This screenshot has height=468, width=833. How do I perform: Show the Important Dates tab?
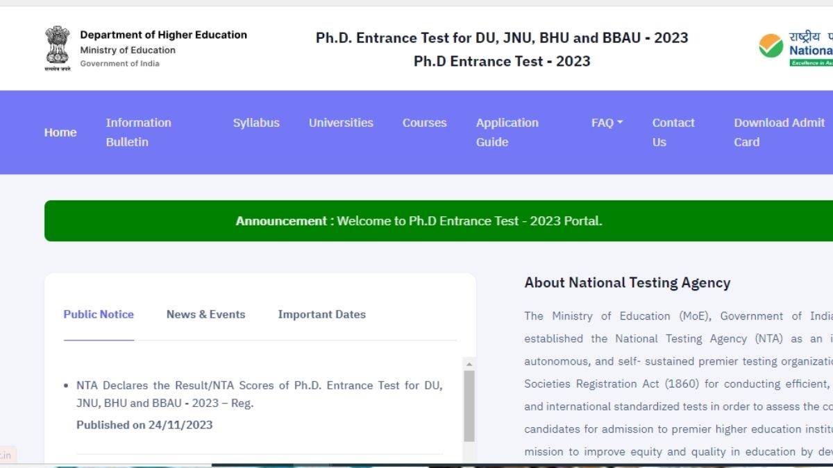pyautogui.click(x=321, y=314)
